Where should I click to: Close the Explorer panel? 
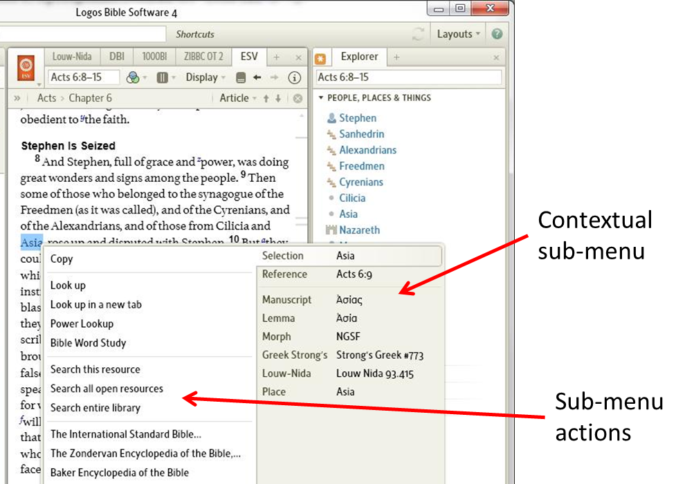(496, 57)
